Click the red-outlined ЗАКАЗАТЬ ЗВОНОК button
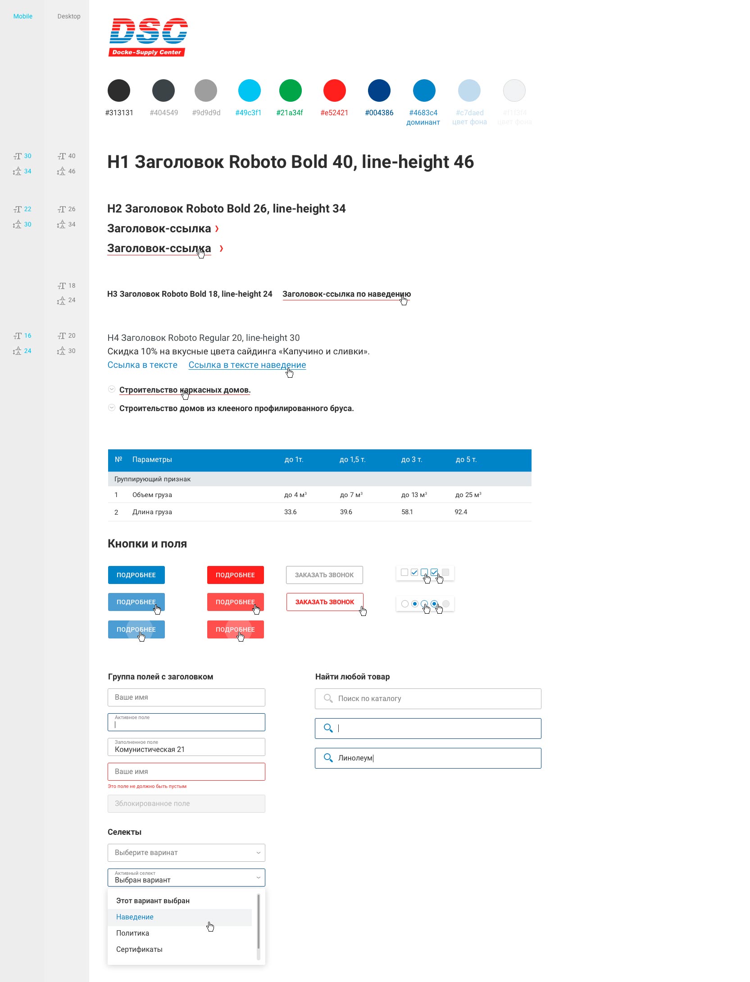Screen dimensions: 750x982 325,602
